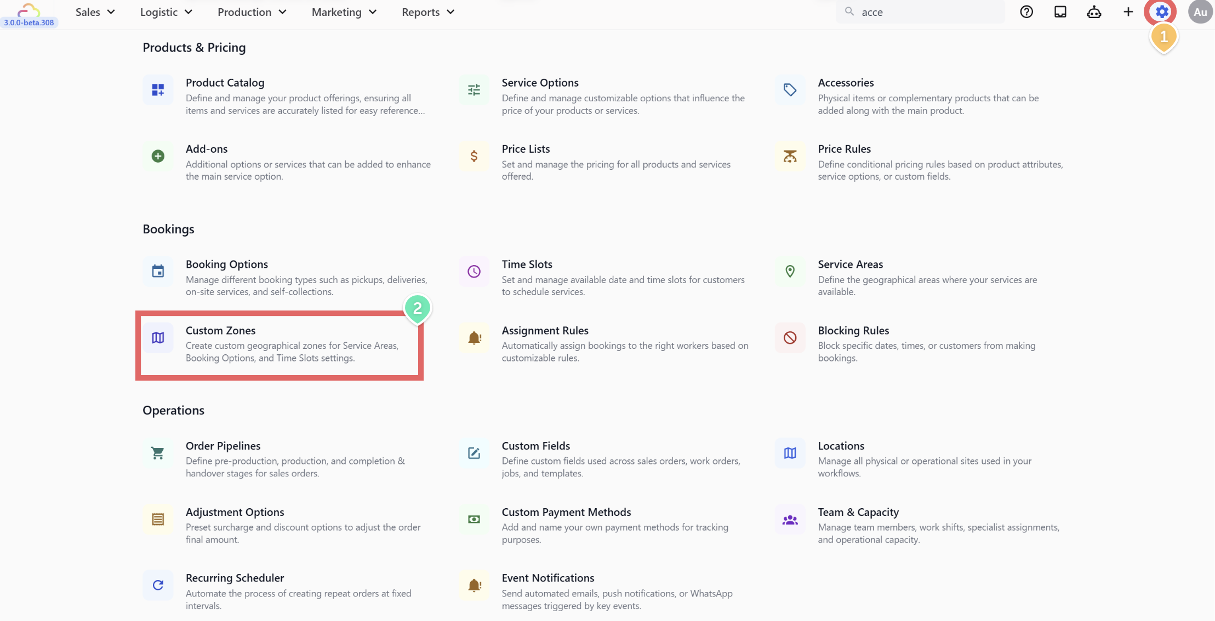Screen dimensions: 1215x621
Task: Click the plus add-new icon
Action: [1128, 12]
